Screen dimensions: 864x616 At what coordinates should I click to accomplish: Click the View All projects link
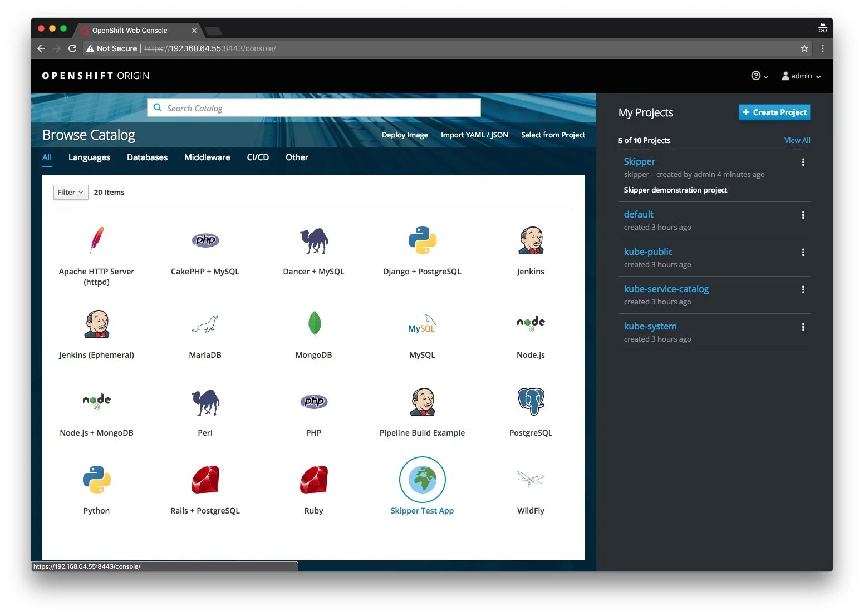pos(797,140)
